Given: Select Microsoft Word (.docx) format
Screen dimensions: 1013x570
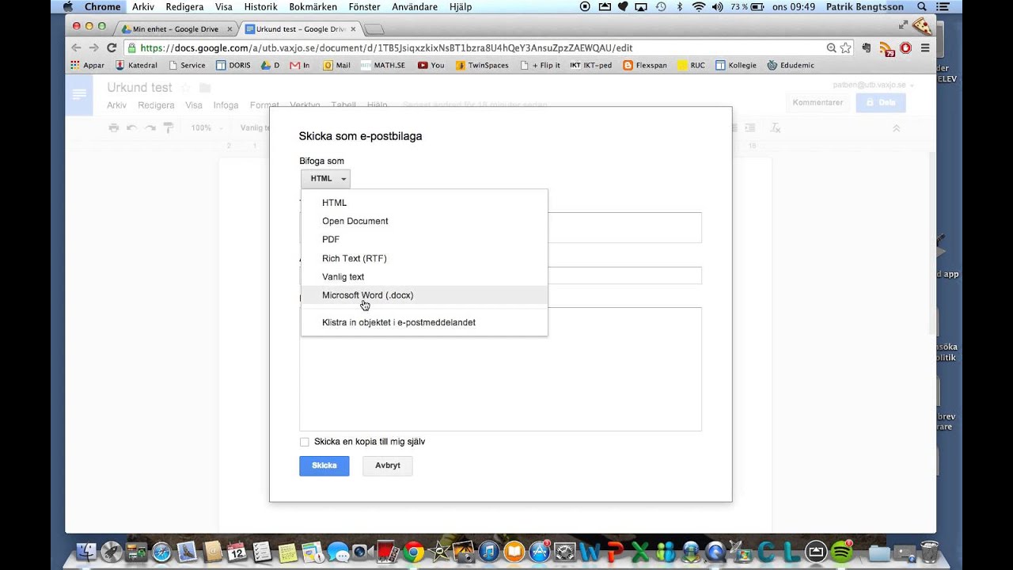Looking at the screenshot, I should coord(424,295).
